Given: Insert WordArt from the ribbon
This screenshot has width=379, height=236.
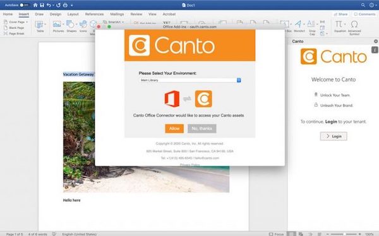Looking at the screenshot, I should click(299, 27).
